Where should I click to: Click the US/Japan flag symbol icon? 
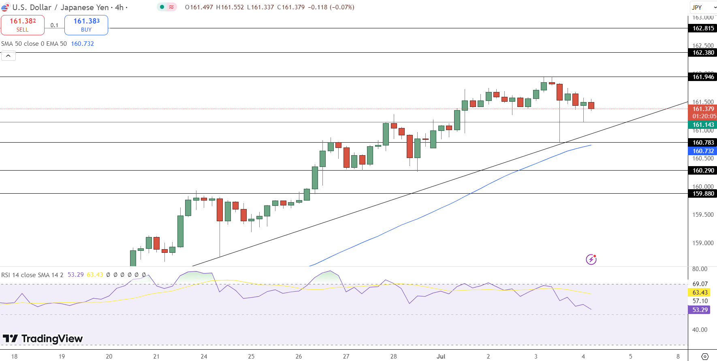pyautogui.click(x=5, y=7)
